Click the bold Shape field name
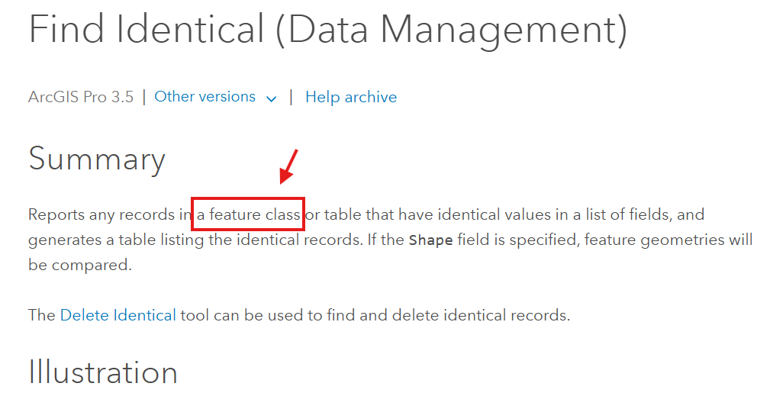The image size is (770, 409). [430, 240]
